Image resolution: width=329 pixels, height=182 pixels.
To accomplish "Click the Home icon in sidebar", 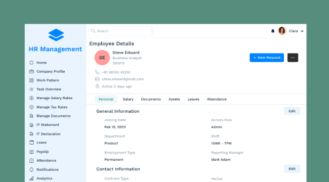I will [x=31, y=63].
